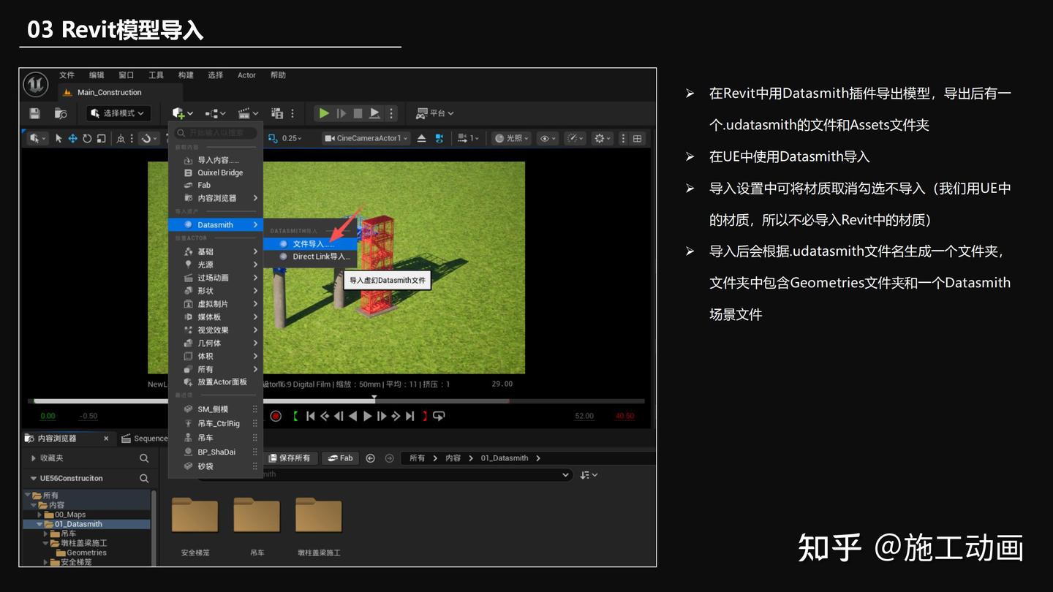Click the green Play button
1053x592 pixels.
324,113
